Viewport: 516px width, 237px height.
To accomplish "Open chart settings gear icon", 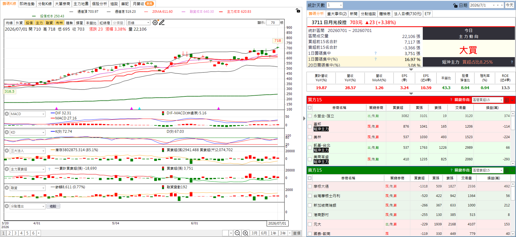I will [155, 22].
